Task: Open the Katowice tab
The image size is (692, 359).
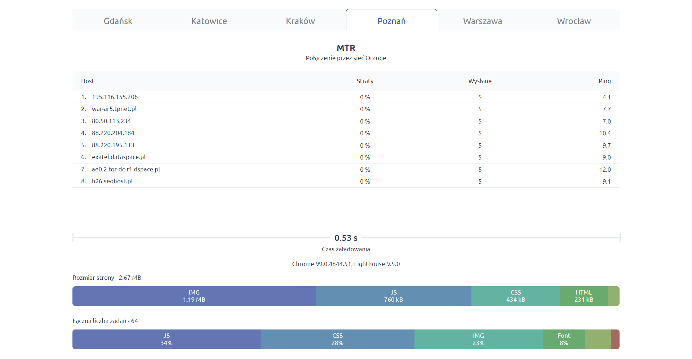Action: (209, 21)
